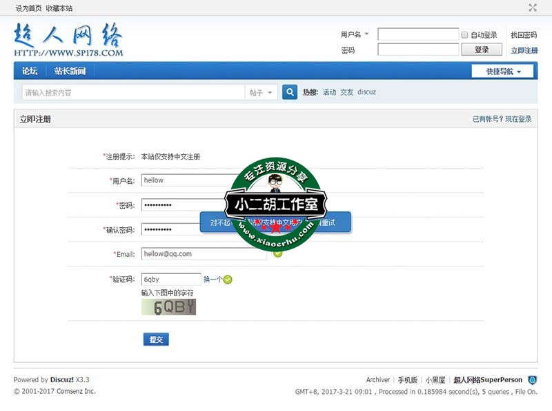Click the SP178 site logo
Viewport: 552px width, 411px height.
coord(68,40)
